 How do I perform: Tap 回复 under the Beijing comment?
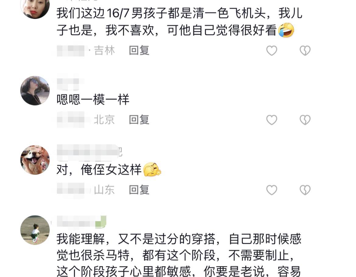[x=139, y=120]
